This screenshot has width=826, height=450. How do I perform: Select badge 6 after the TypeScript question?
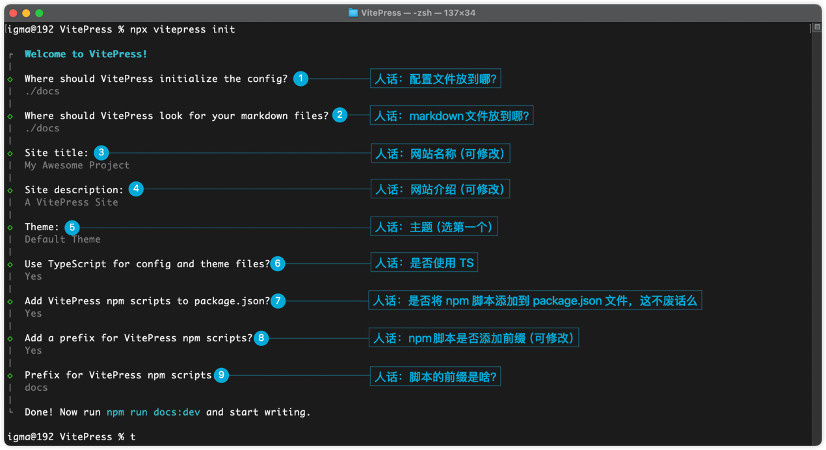point(278,263)
